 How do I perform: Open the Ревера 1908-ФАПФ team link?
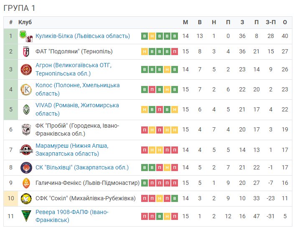pos(72,216)
